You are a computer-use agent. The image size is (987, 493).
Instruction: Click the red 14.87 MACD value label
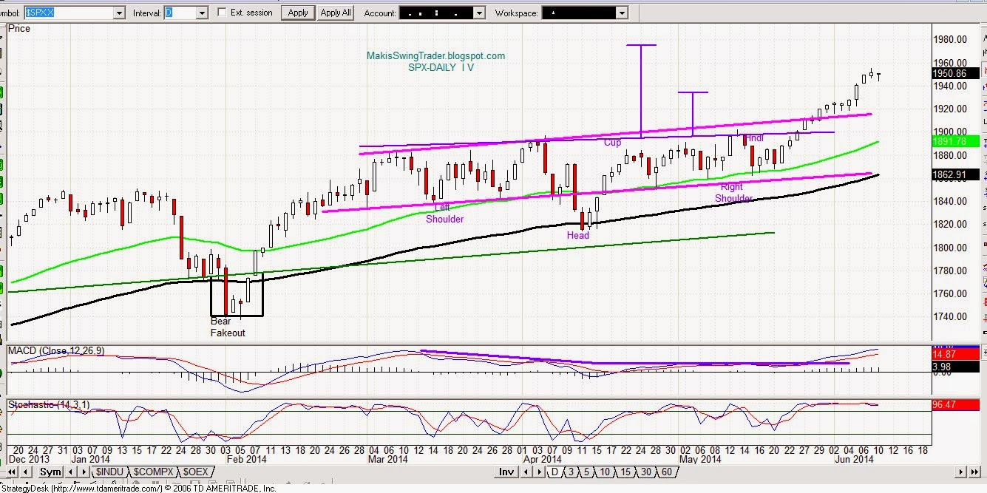click(955, 355)
